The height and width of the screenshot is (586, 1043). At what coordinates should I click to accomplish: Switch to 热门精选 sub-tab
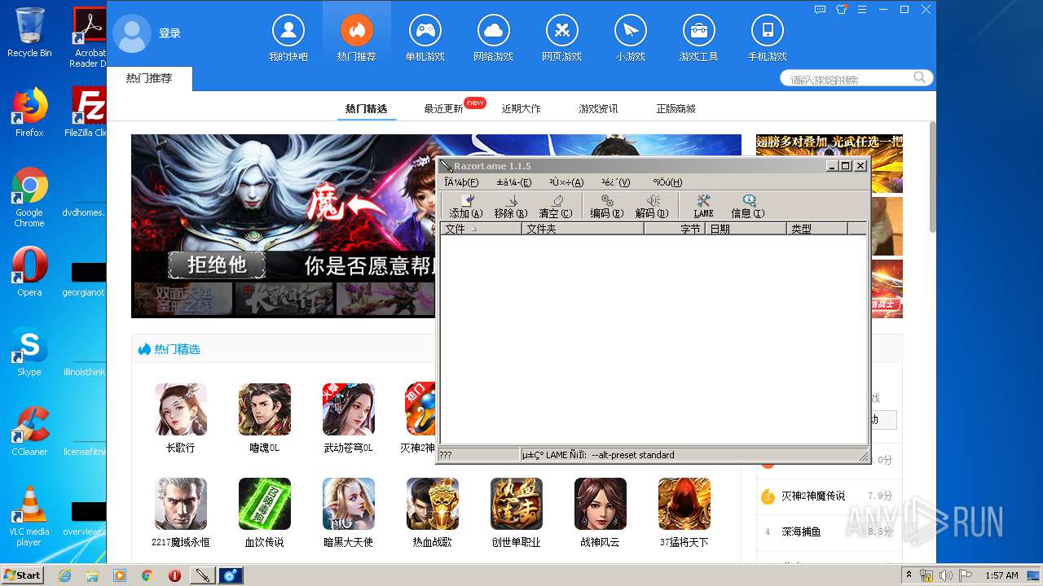click(x=367, y=108)
